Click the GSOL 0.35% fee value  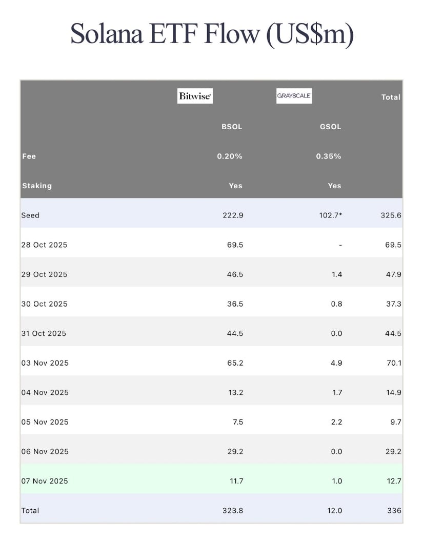pyautogui.click(x=329, y=156)
